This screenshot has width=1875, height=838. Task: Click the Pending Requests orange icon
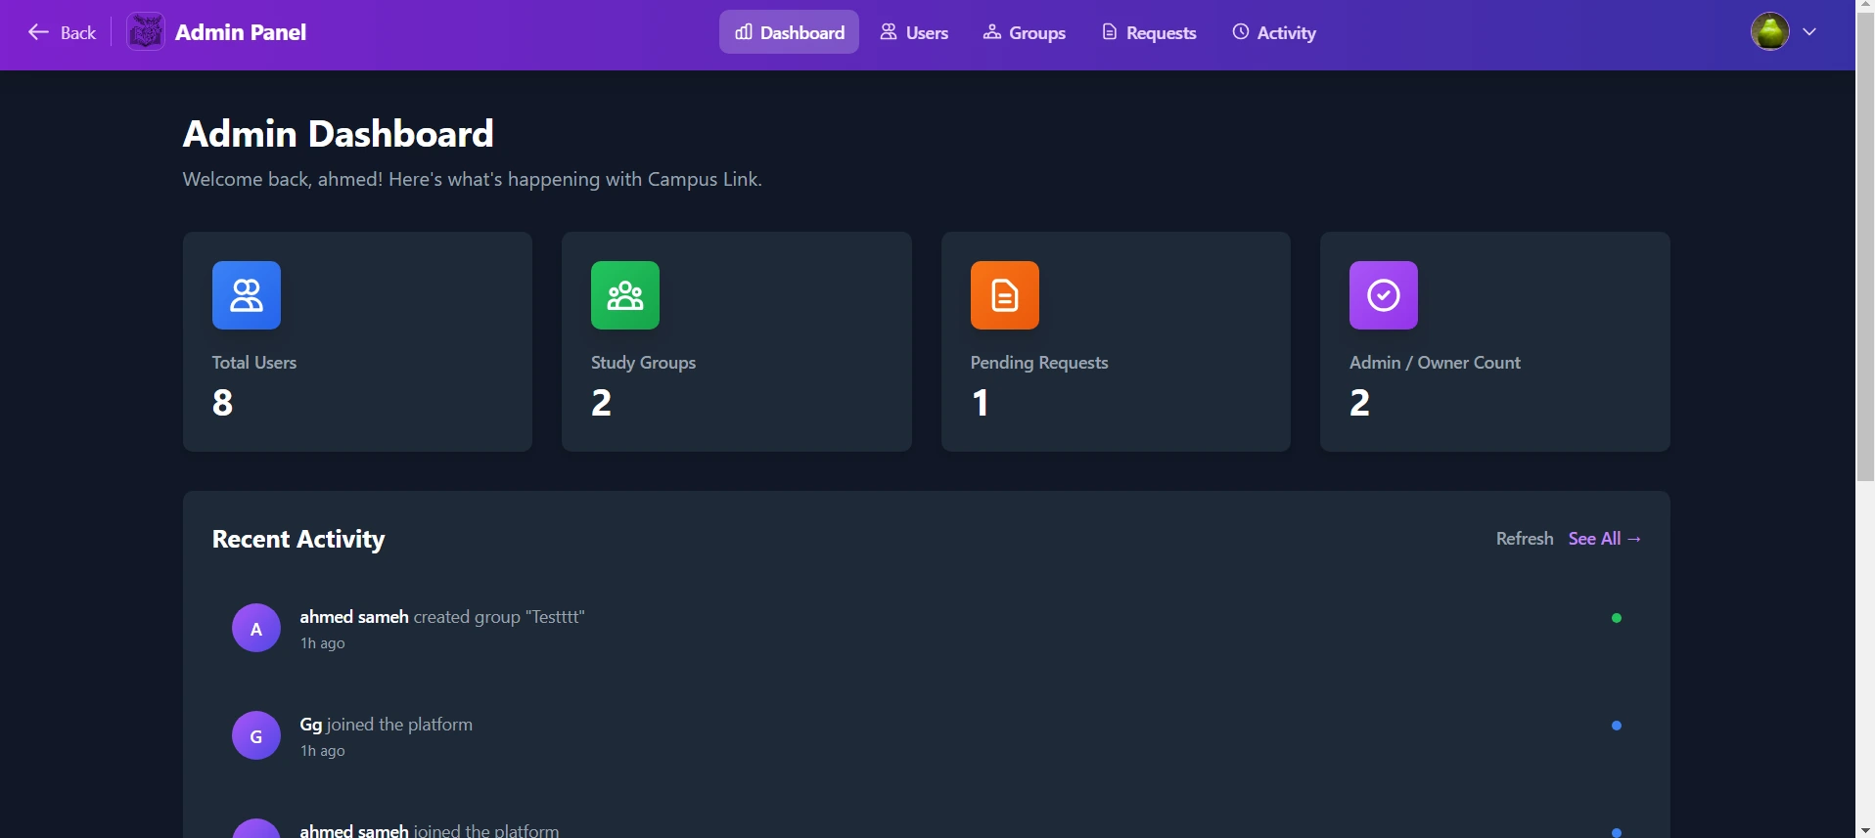1005,295
